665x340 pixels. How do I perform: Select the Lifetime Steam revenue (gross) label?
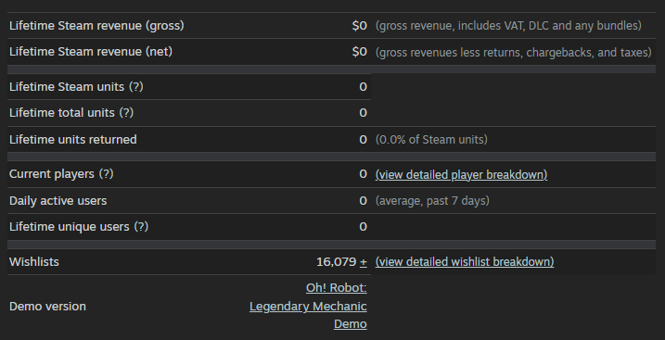click(x=96, y=26)
